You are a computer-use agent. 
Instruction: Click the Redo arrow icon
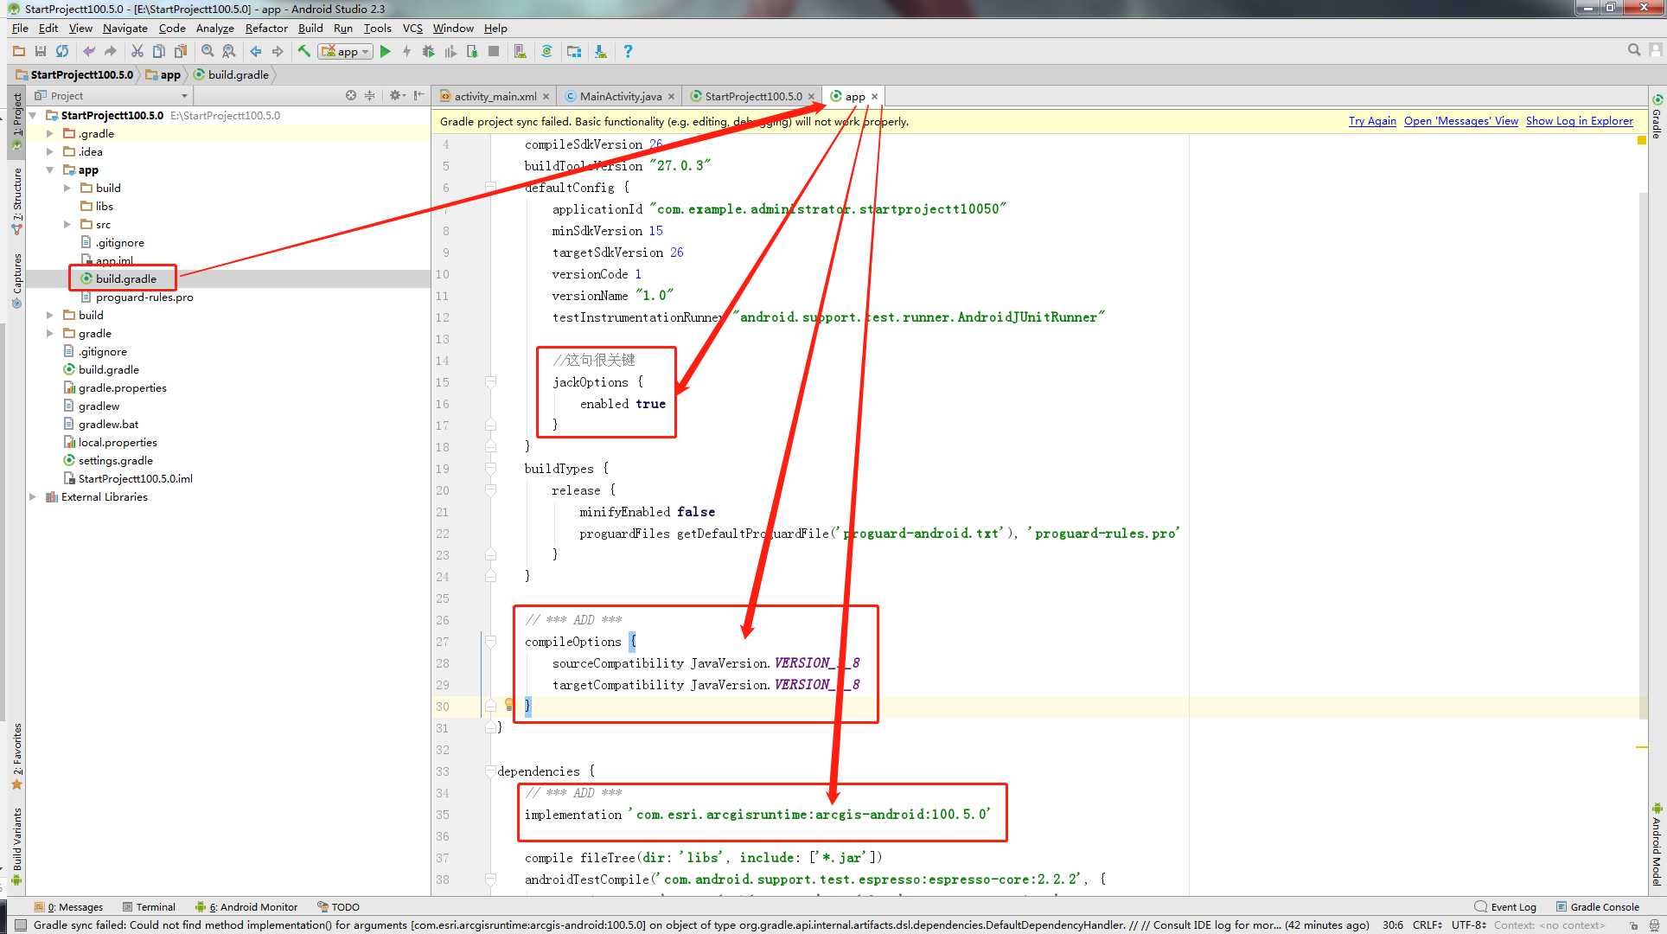pos(110,52)
